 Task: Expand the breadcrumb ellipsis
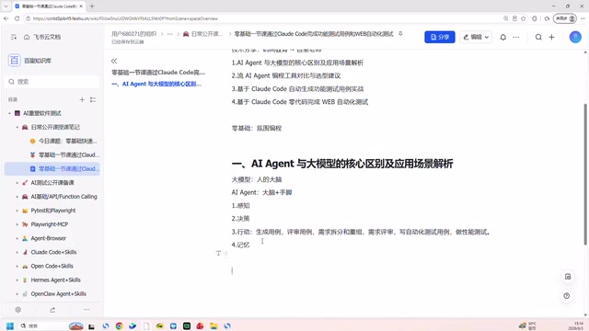point(169,34)
